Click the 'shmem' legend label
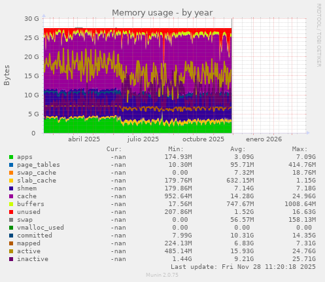This screenshot has width=325, height=282. point(27,188)
